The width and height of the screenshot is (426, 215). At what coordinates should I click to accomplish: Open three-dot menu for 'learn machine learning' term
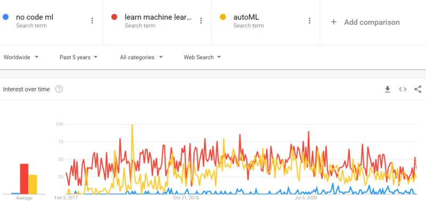[201, 21]
